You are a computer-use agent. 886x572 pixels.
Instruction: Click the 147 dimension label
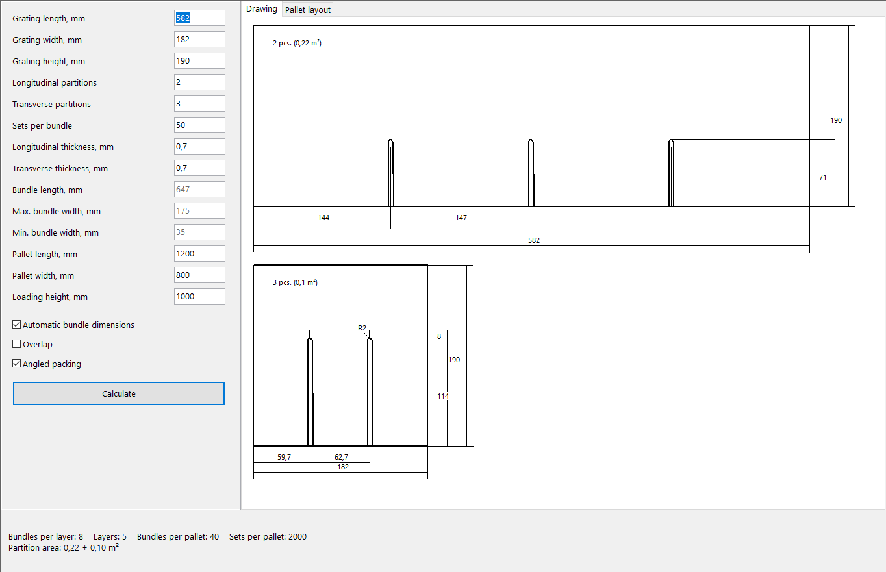click(x=461, y=218)
